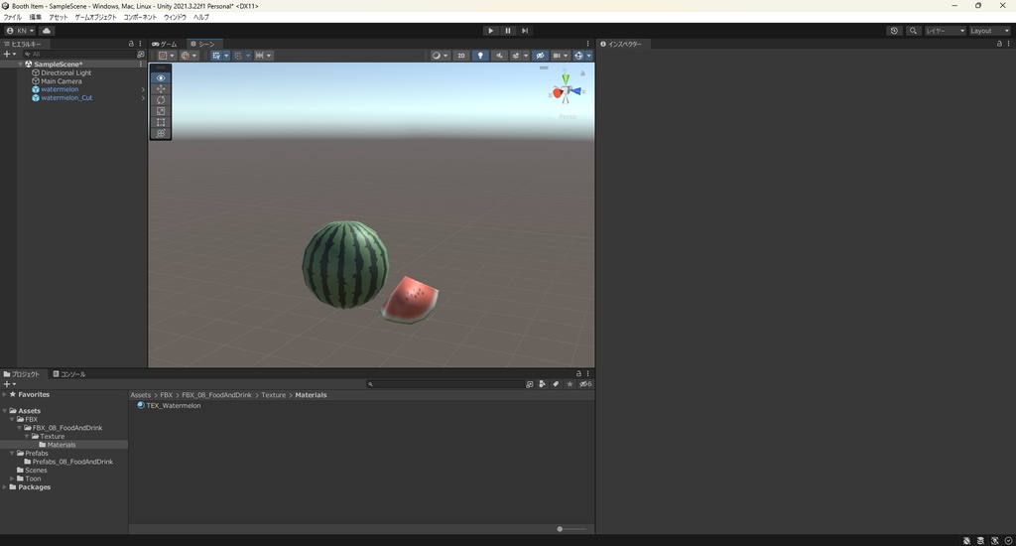The width and height of the screenshot is (1016, 546).
Task: Lock the Inspector panel
Action: coord(999,44)
